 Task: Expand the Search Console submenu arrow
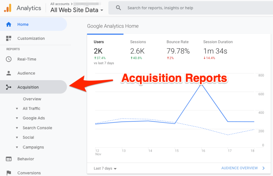[x=17, y=128]
